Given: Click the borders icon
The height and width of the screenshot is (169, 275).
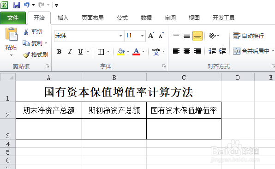Looking at the screenshot, I should pyautogui.click(x=101, y=52).
